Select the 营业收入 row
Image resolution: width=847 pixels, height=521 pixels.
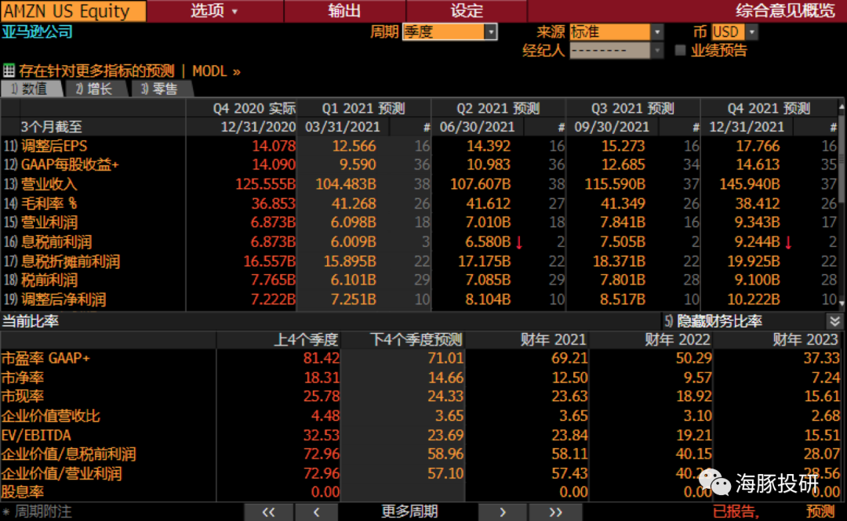pyautogui.click(x=420, y=184)
